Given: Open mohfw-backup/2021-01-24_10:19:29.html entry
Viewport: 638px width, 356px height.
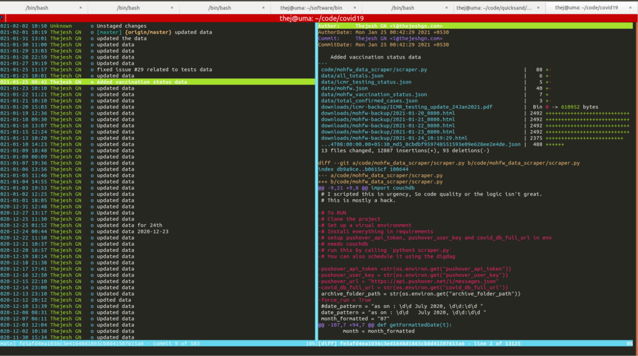Looking at the screenshot, I should pyautogui.click(x=394, y=138).
